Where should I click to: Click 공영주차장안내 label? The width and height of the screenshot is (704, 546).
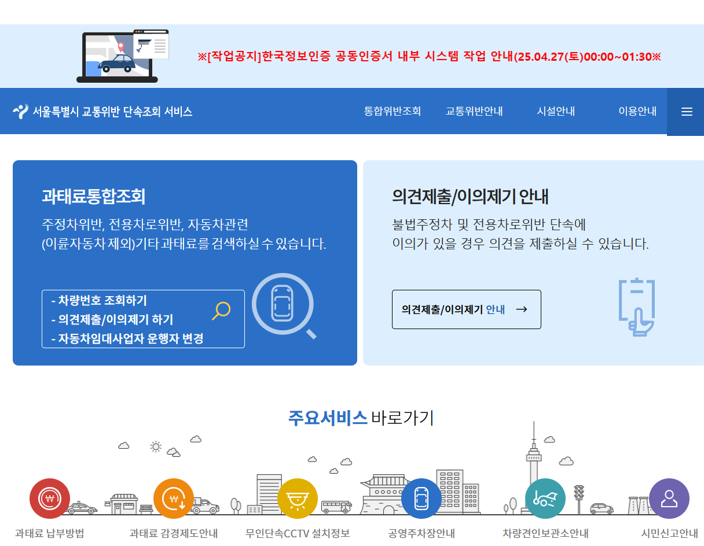421,533
